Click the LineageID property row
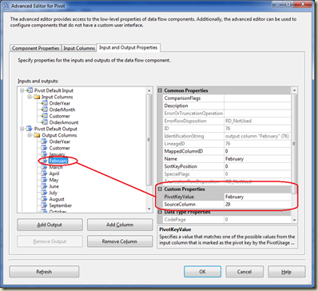The width and height of the screenshot is (318, 291). click(x=227, y=144)
